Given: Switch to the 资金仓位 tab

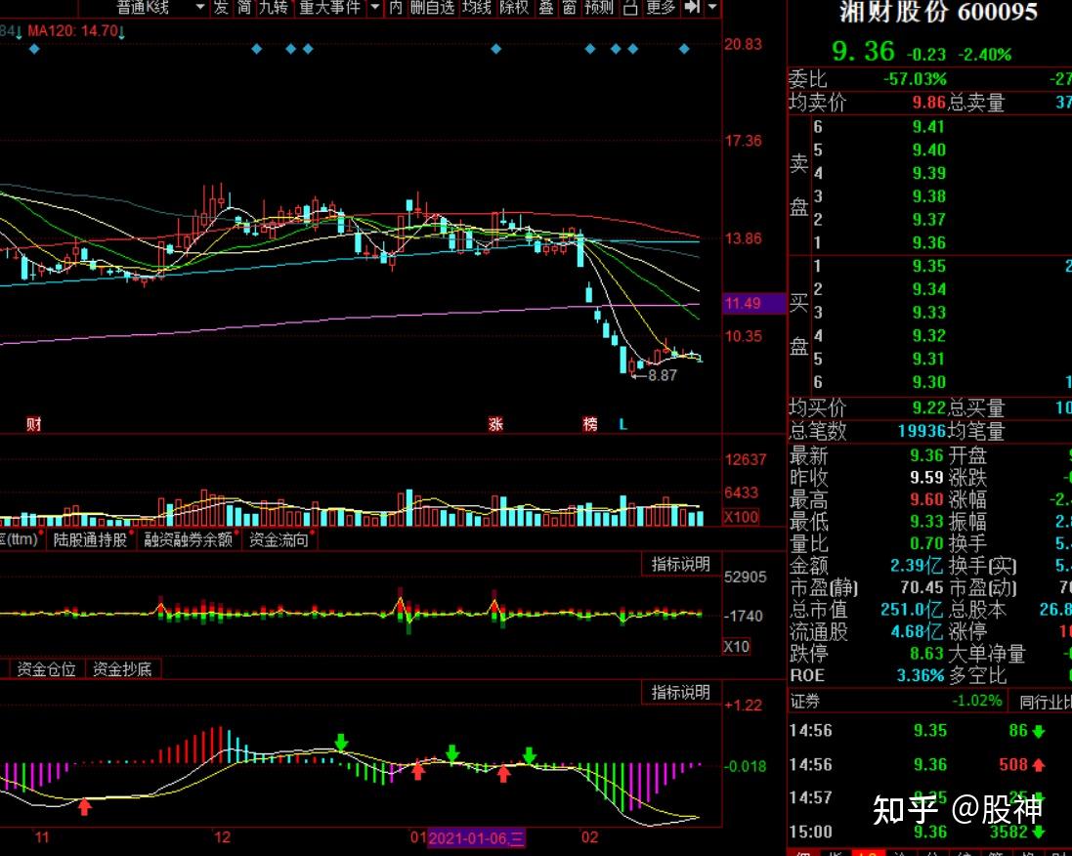Looking at the screenshot, I should point(47,668).
